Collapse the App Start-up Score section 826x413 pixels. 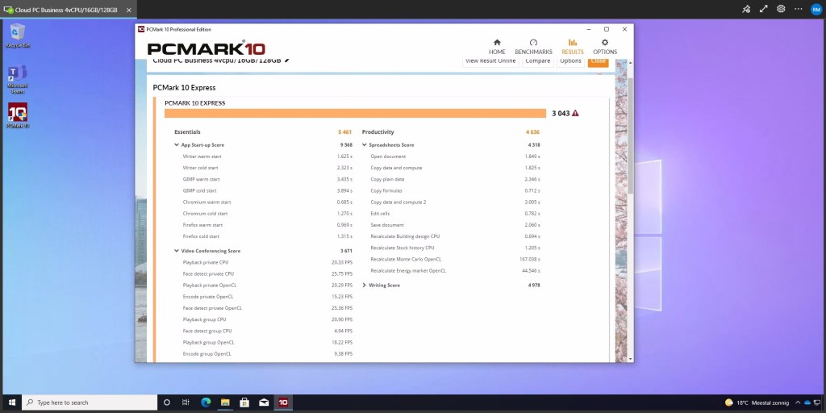click(177, 145)
